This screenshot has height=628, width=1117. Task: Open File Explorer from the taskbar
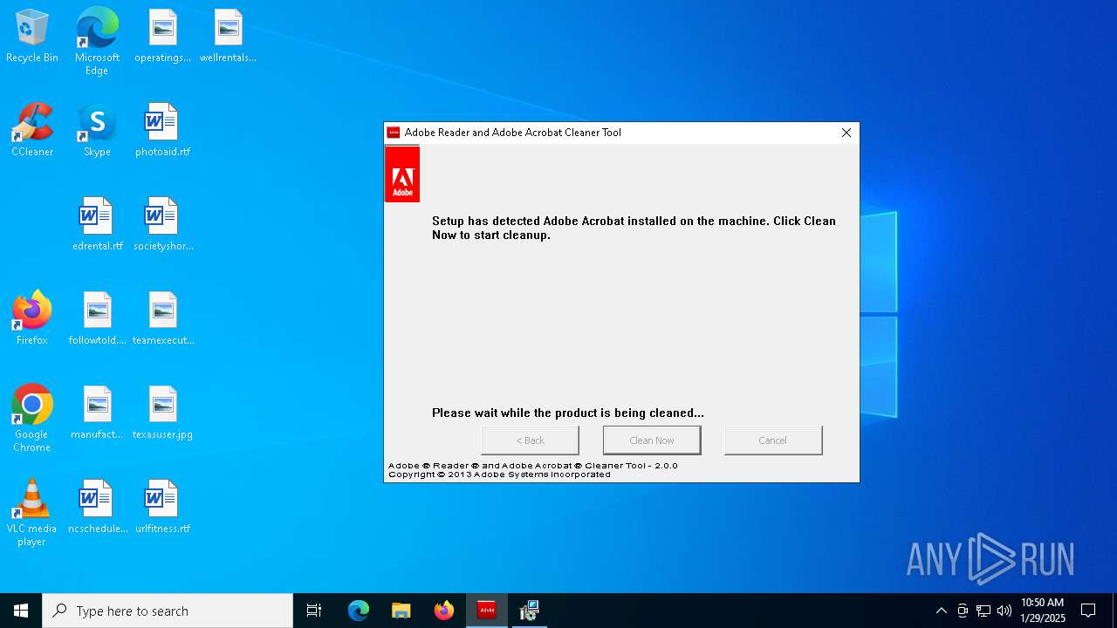click(x=401, y=611)
